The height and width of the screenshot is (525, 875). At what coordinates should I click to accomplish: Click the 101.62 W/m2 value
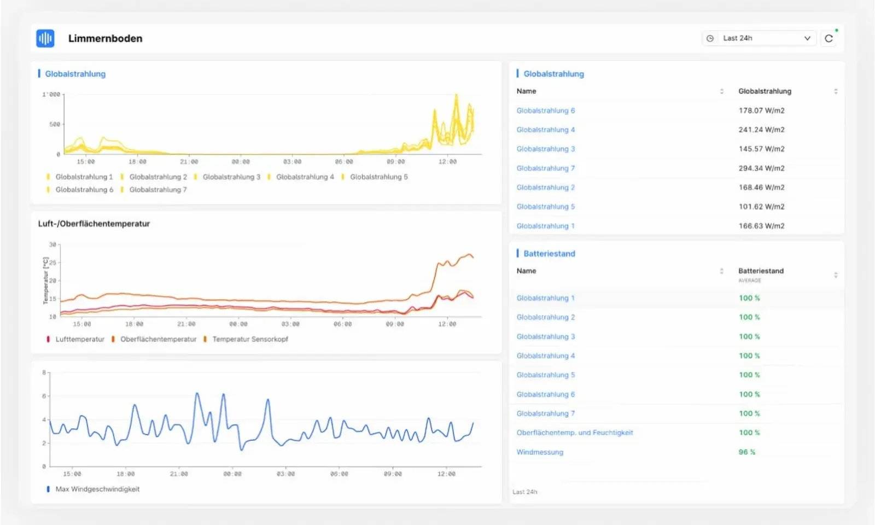coord(761,207)
